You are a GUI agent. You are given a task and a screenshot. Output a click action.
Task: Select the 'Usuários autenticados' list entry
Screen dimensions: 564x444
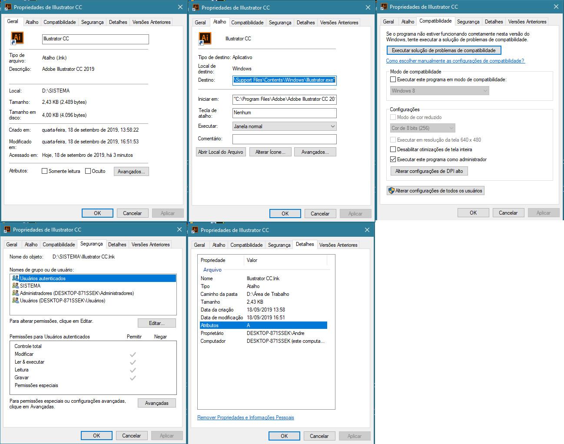coord(93,278)
